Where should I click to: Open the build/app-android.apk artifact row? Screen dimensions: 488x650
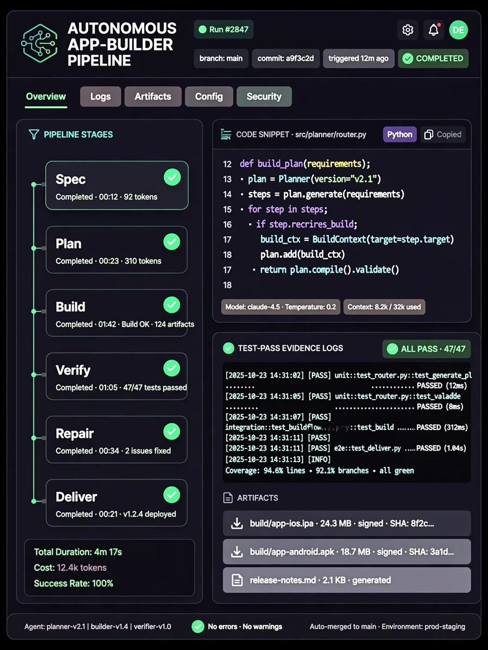347,551
